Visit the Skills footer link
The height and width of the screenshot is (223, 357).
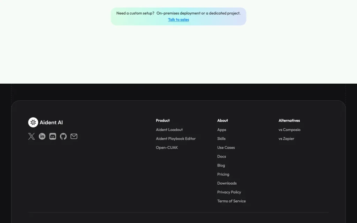click(x=221, y=139)
